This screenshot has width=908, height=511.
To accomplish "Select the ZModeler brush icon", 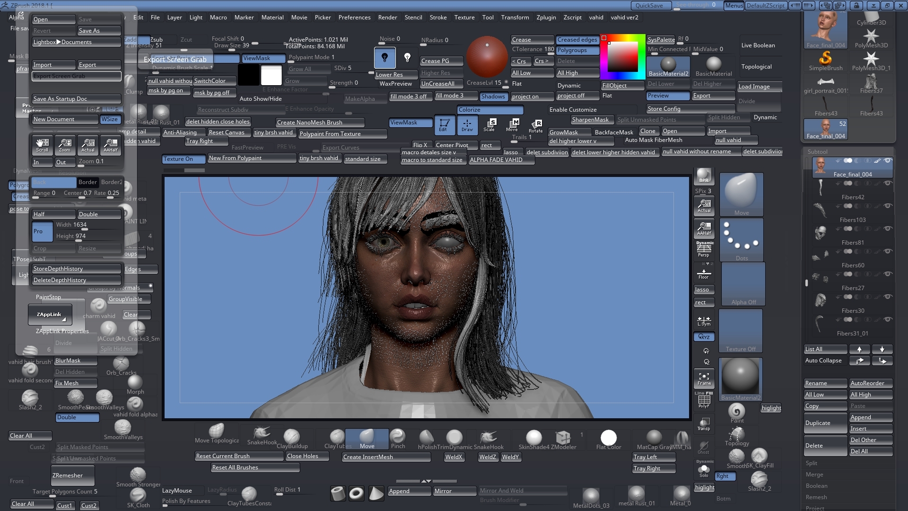I will [563, 438].
